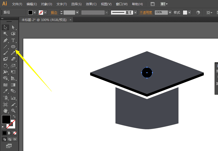Open the 效果(C) menu
This screenshot has width=218, height=151.
pyautogui.click(x=91, y=4)
